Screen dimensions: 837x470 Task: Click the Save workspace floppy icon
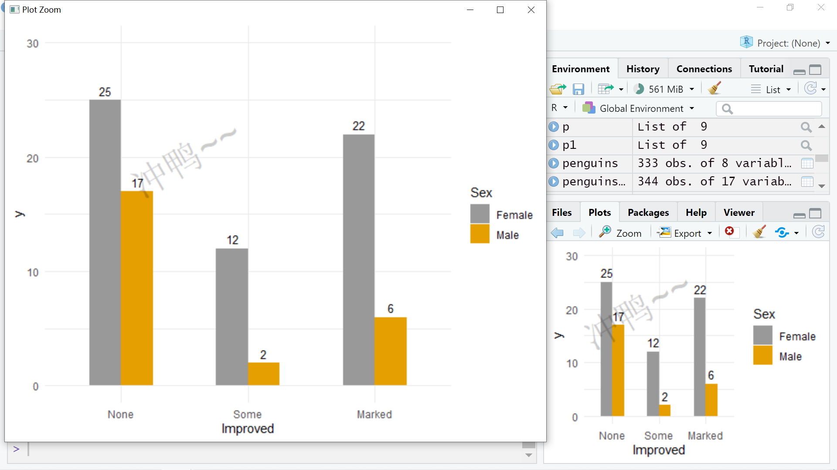click(x=578, y=89)
